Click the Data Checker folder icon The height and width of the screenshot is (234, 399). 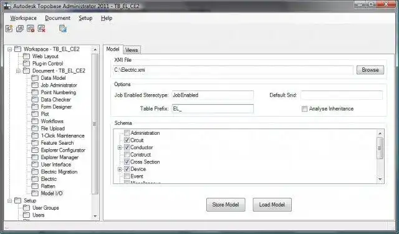(x=35, y=100)
